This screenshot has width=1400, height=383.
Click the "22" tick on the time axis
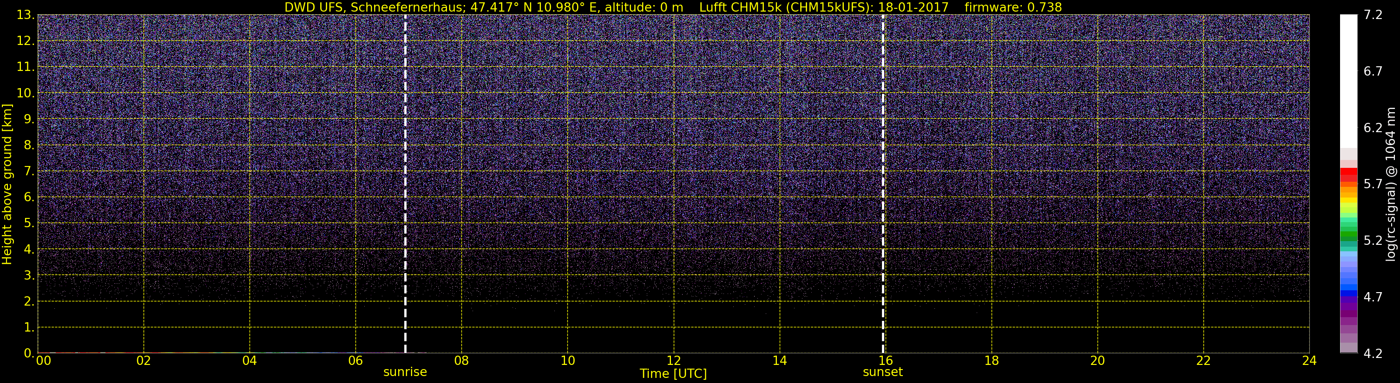point(1203,361)
